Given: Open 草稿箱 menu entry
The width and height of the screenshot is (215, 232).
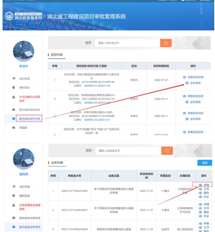Looking at the screenshot, I should click(x=23, y=128).
